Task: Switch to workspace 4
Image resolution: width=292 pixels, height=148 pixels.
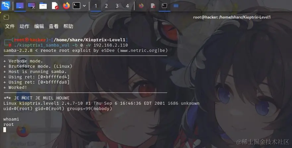Action: (127, 6)
